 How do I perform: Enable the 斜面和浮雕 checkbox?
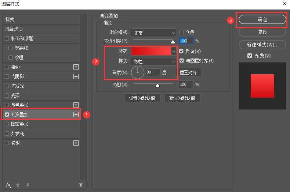[7, 38]
